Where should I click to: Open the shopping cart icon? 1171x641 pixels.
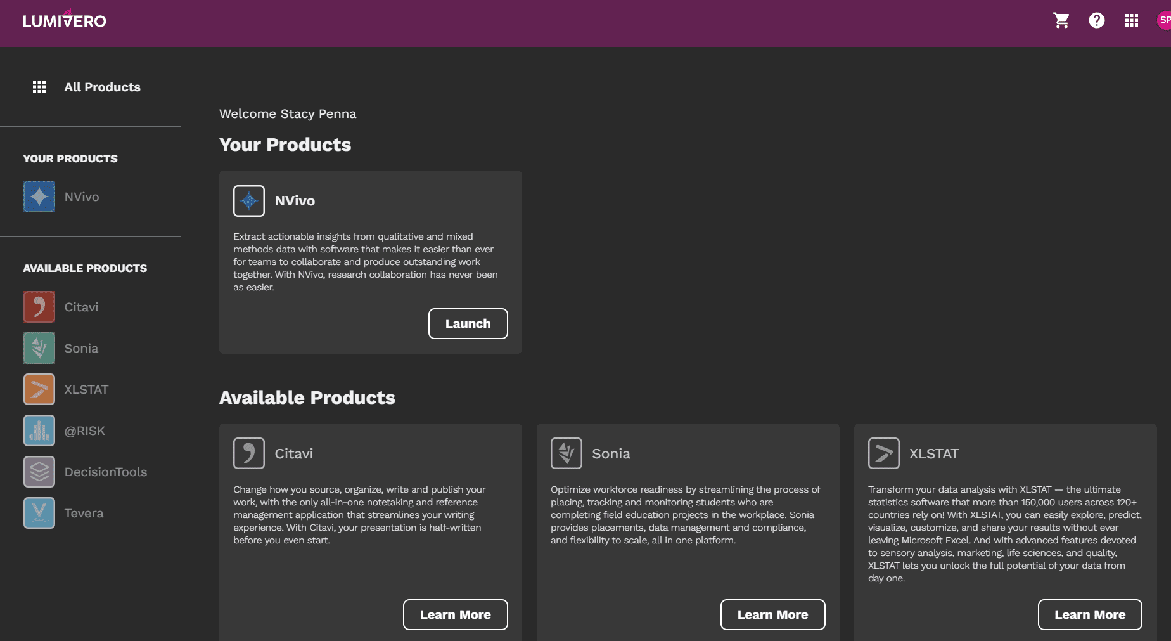[x=1061, y=21]
